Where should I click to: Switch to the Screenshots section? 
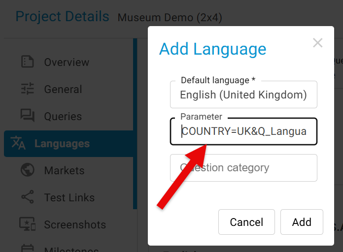tap(75, 225)
